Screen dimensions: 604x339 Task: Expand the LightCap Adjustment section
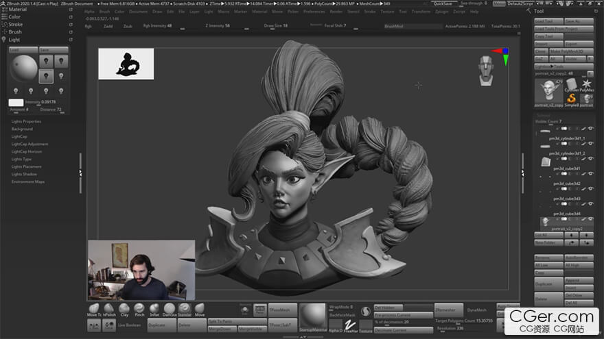click(x=30, y=144)
